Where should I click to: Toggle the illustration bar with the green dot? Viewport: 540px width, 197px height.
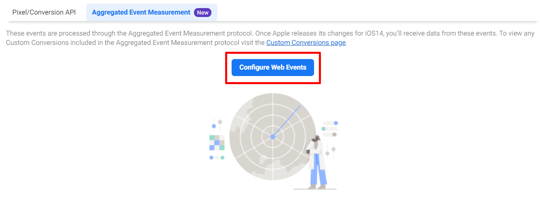tap(330, 129)
